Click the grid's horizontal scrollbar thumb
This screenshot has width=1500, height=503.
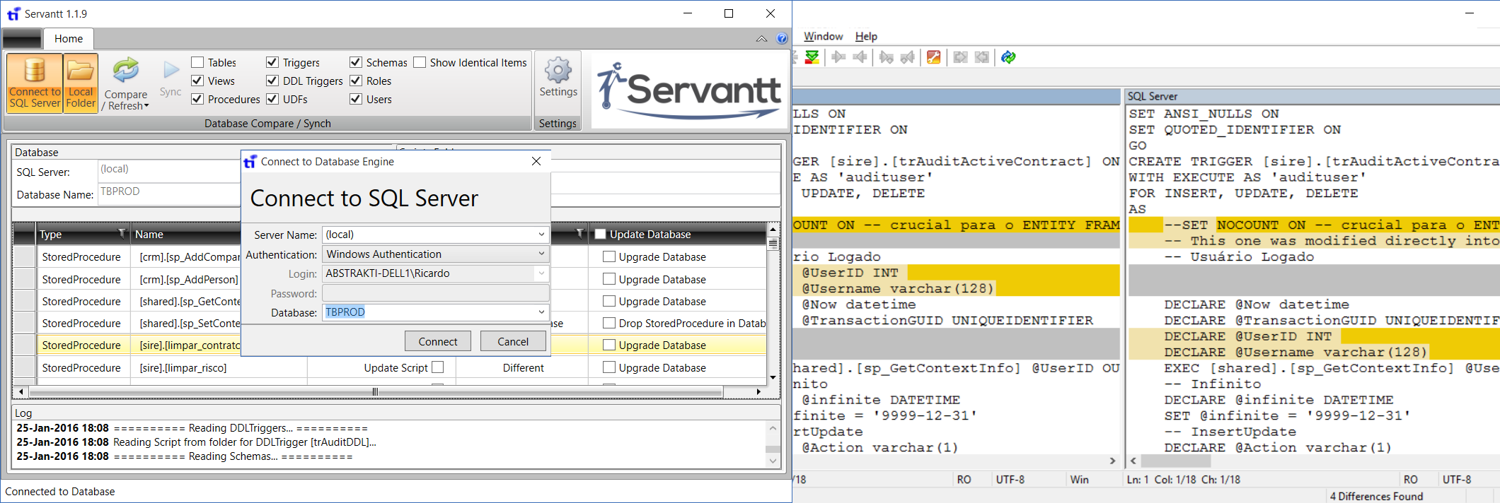coord(375,391)
